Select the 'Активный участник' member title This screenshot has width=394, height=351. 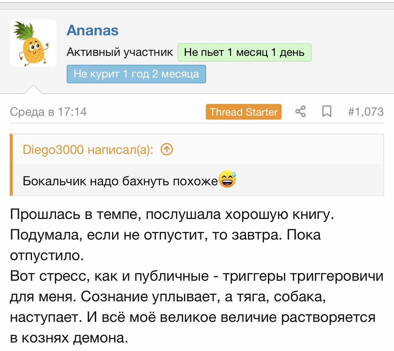point(120,51)
